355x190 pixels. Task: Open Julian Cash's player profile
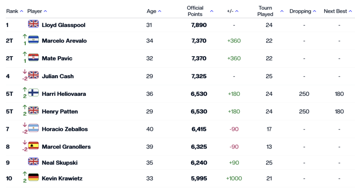point(58,76)
